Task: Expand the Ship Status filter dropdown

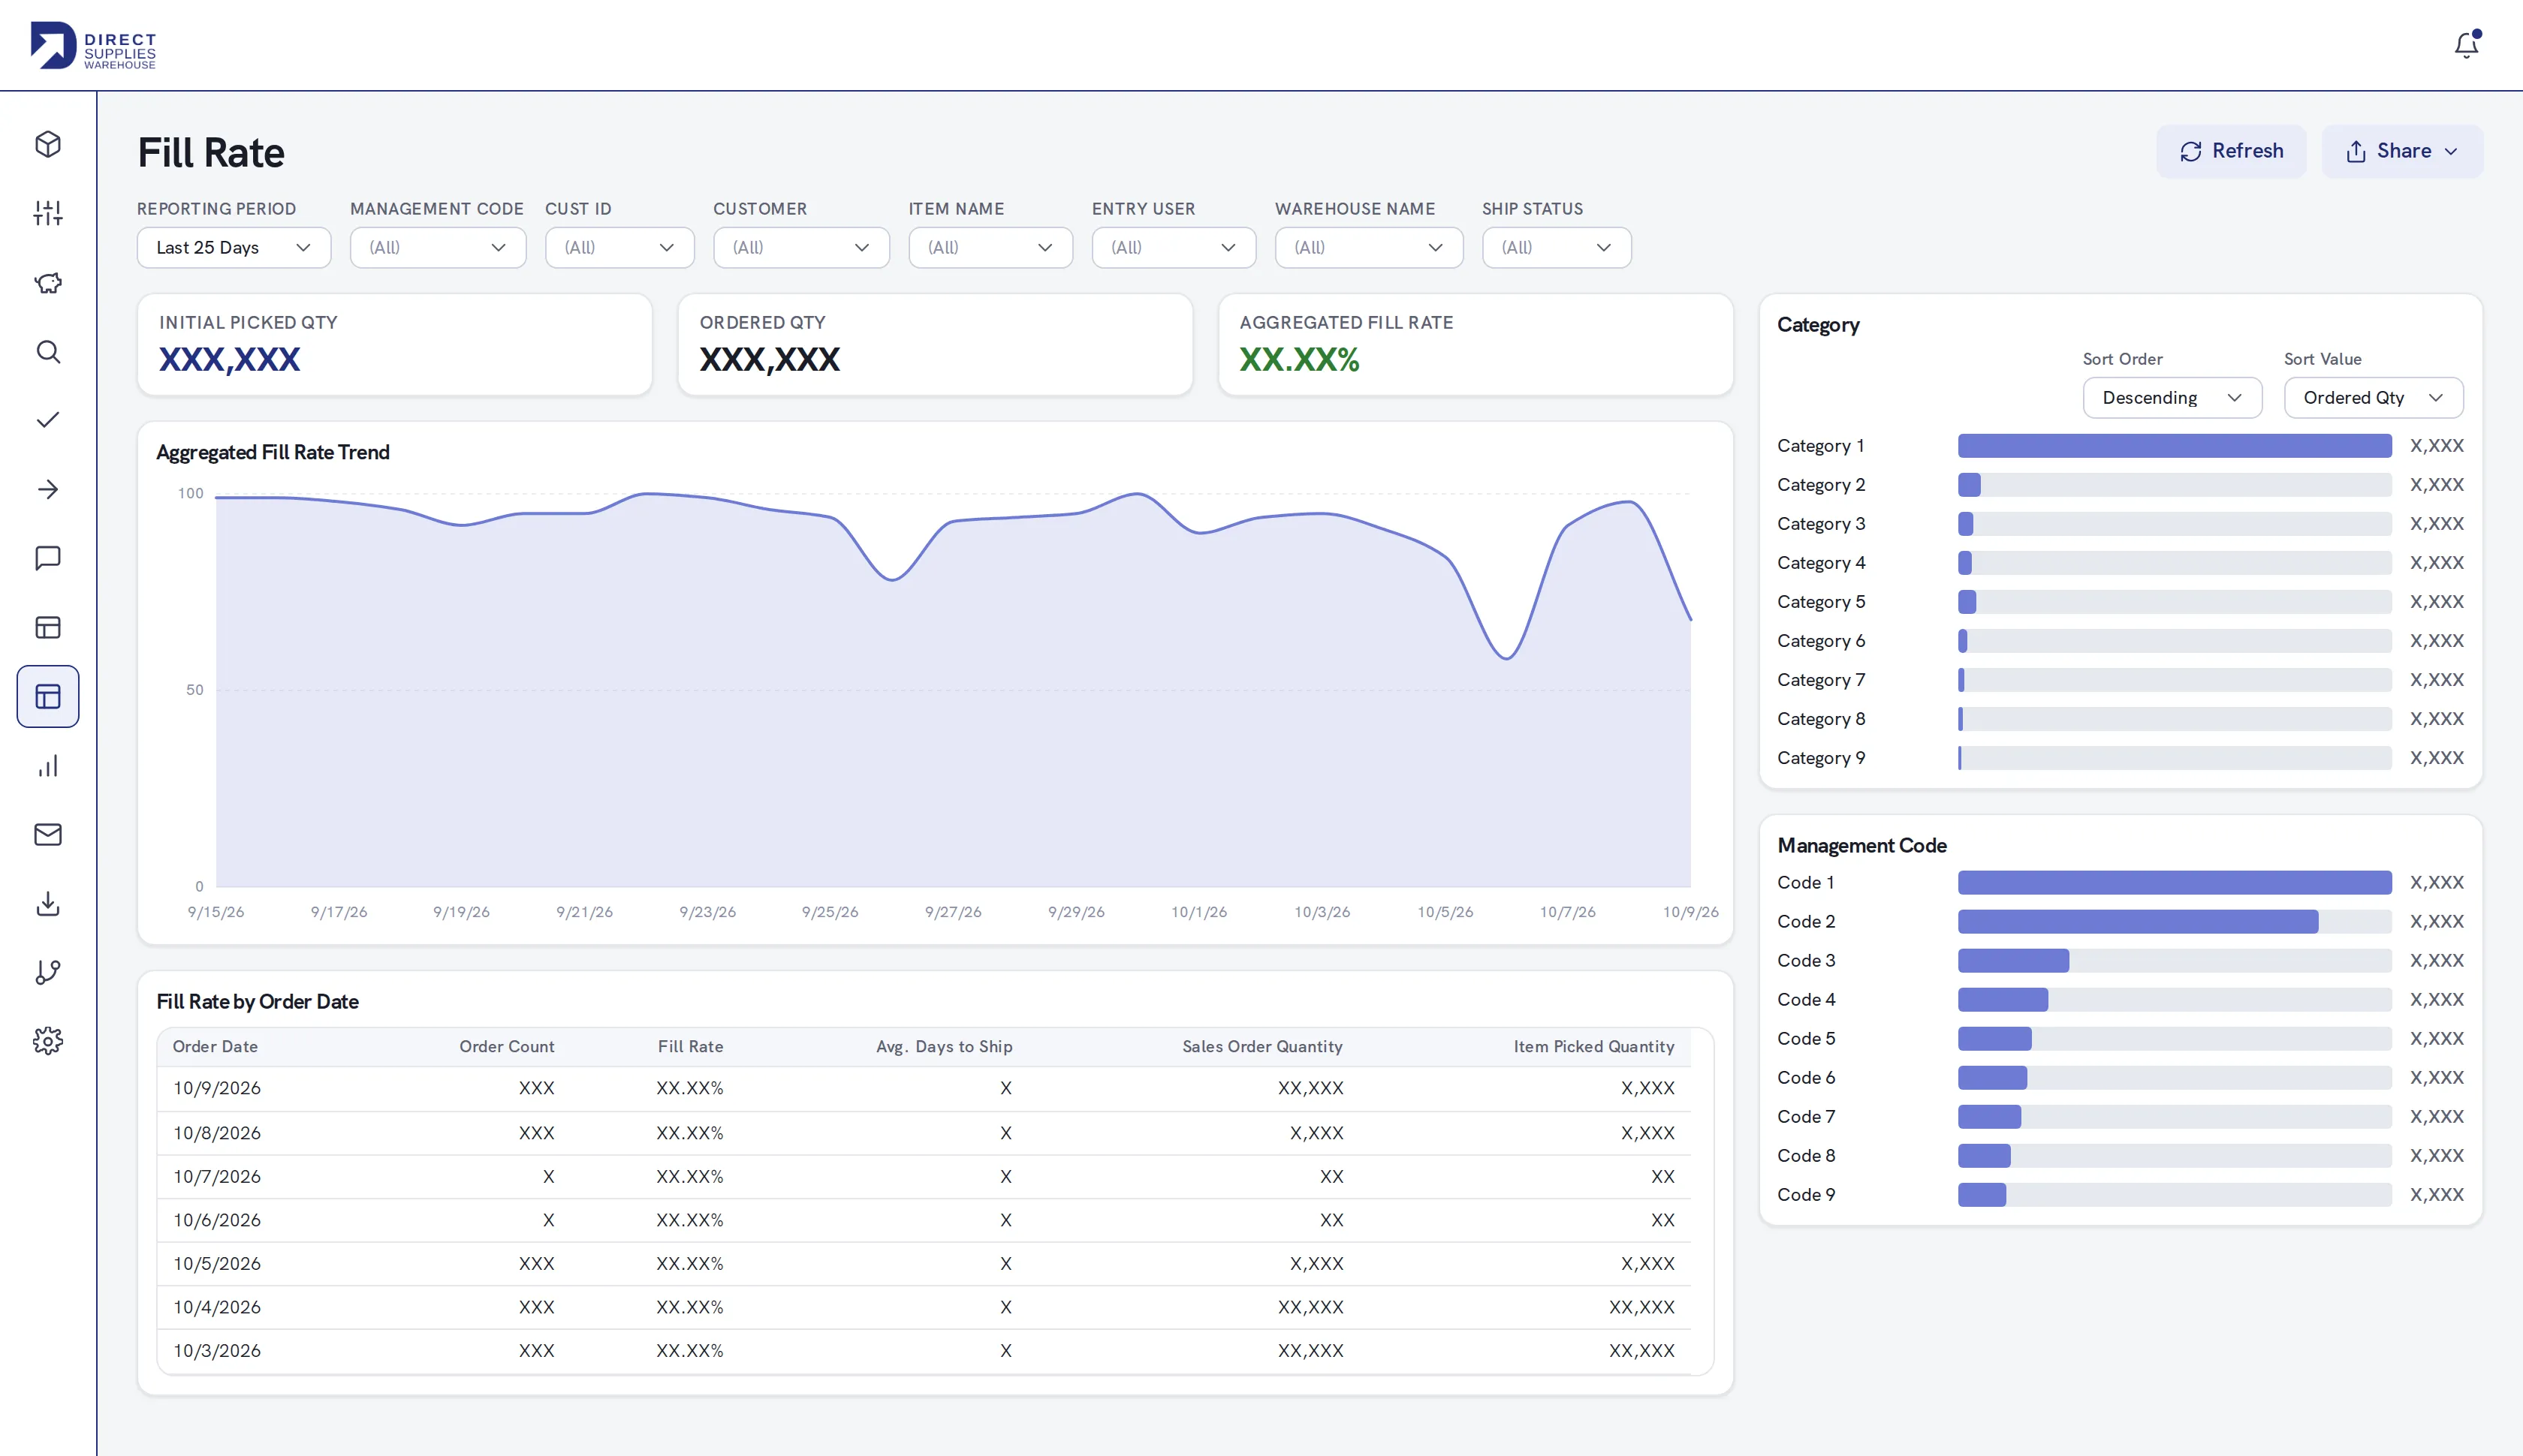Action: click(x=1557, y=248)
